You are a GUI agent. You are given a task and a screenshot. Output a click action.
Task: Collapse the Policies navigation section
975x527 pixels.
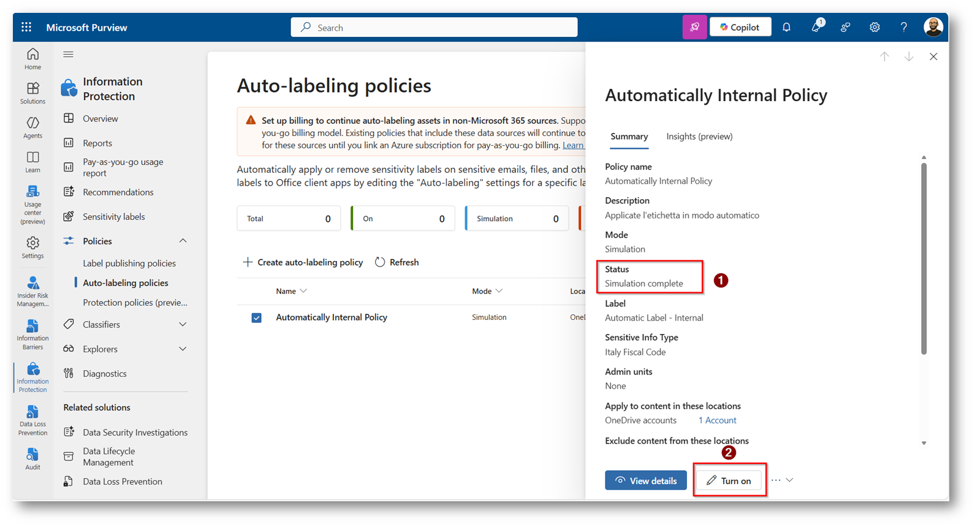pyautogui.click(x=183, y=241)
